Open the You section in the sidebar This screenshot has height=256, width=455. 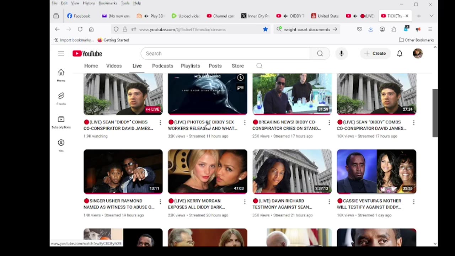tap(61, 145)
